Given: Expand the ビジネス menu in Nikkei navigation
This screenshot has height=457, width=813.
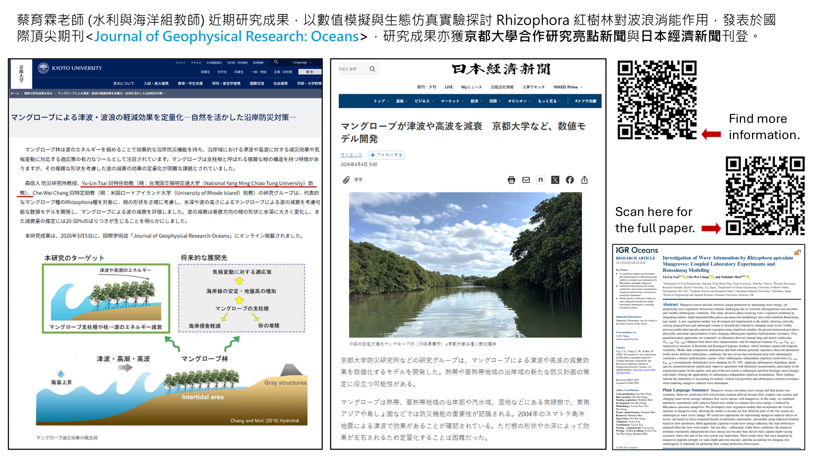Looking at the screenshot, I should (424, 101).
